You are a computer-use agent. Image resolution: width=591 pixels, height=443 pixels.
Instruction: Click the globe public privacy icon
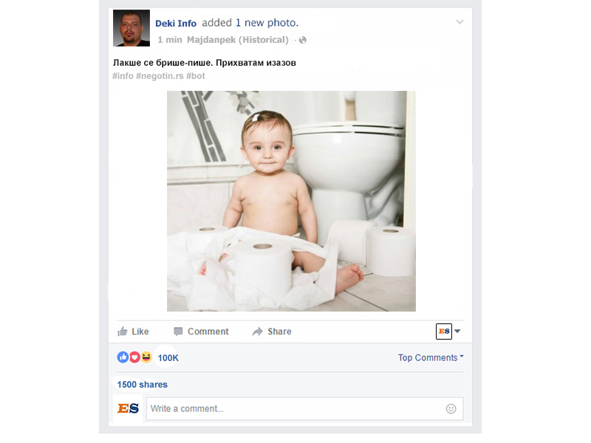pyautogui.click(x=303, y=40)
